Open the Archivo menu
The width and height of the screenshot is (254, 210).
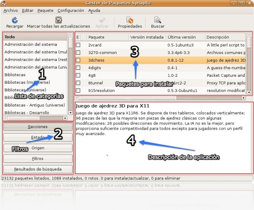[x=11, y=11]
